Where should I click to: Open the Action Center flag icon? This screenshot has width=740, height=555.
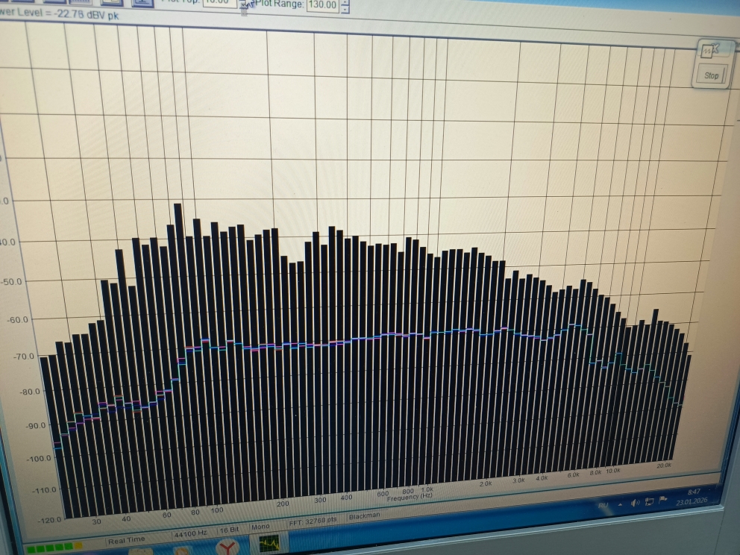pyautogui.click(x=663, y=499)
